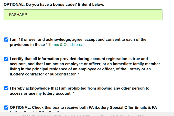Screen dimensions: 174x116
Task: Untick the prohibited account access acknowledgment checkbox
Action: click(x=6, y=88)
